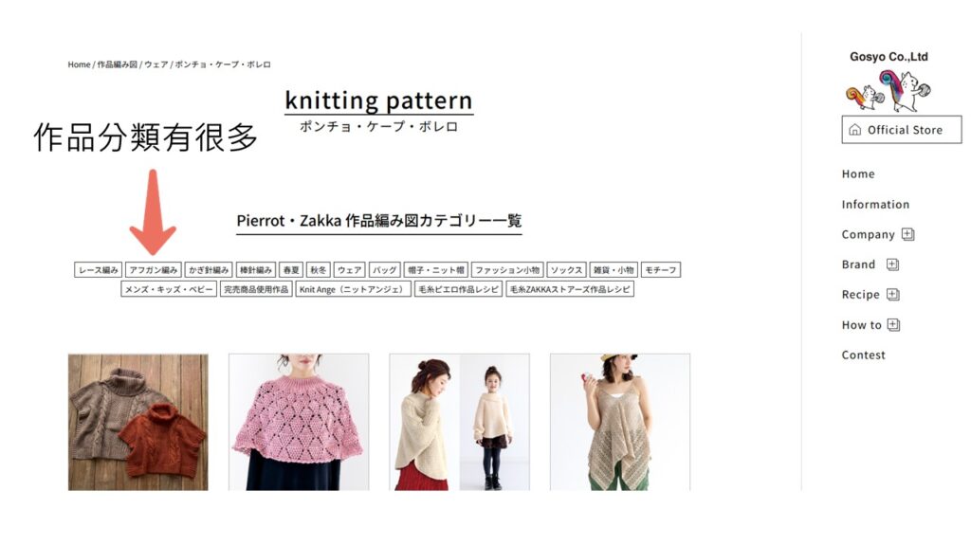The width and height of the screenshot is (971, 546).
Task: Click the ウェア breadcrumb link
Action: point(156,64)
